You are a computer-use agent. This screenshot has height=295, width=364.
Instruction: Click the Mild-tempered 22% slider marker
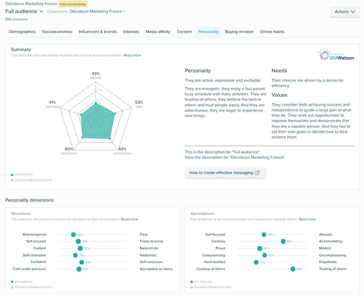pos(73,235)
